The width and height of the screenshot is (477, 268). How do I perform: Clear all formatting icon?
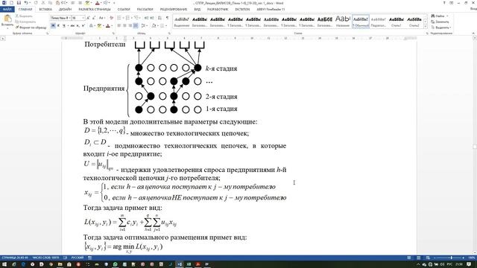(x=111, y=18)
